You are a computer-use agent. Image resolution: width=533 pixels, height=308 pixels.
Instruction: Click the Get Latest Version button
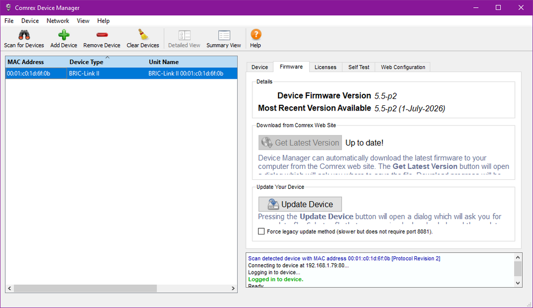tap(300, 143)
